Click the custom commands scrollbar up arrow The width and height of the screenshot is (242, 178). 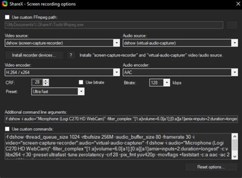pyautogui.click(x=235, y=136)
